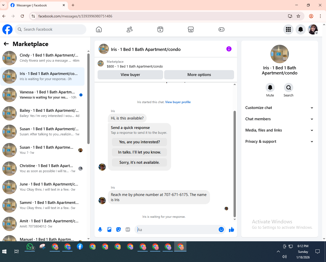Image resolution: width=326 pixels, height=262 pixels.
Task: Click the Marketplace listing thumbnail in header
Action: coord(101,63)
